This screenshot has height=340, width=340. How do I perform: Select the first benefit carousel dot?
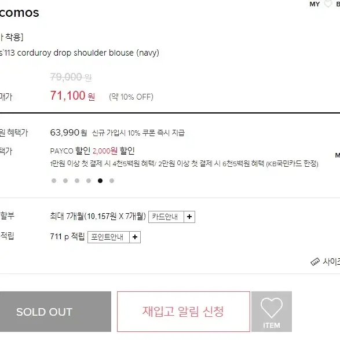[54, 181]
